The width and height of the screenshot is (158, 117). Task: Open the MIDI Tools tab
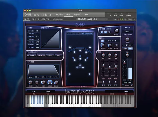coord(35,19)
